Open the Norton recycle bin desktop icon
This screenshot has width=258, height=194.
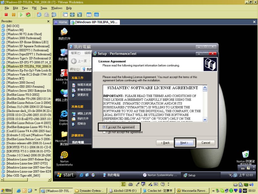pyautogui.click(x=245, y=157)
